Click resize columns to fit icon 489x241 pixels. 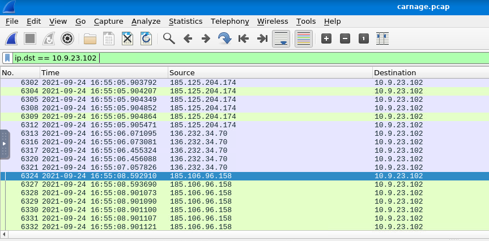382,38
